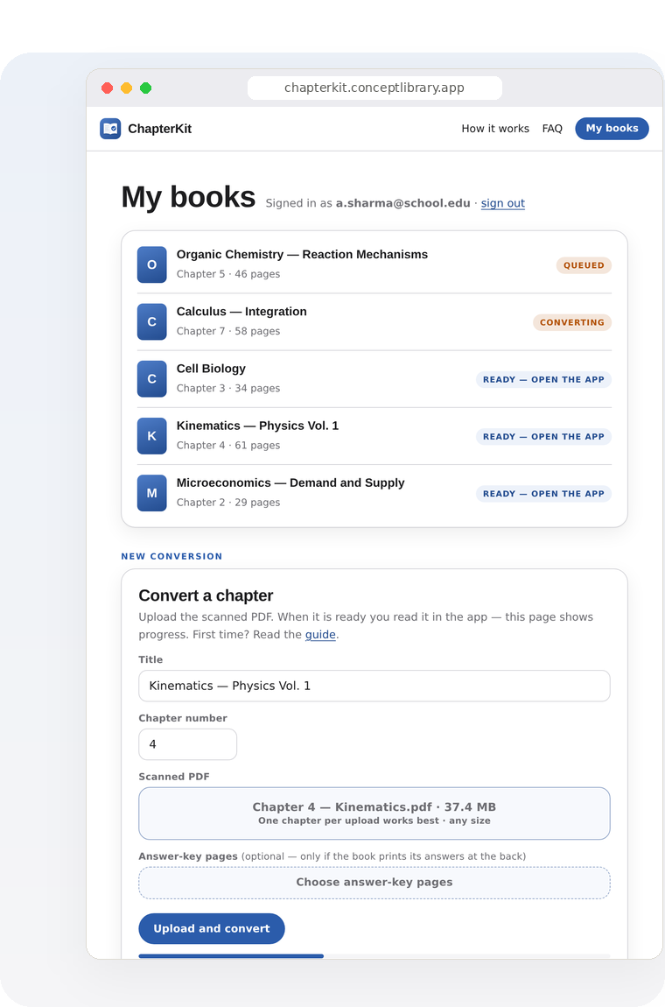The image size is (665, 1007).
Task: Click the ChapterKit brand name
Action: click(160, 129)
